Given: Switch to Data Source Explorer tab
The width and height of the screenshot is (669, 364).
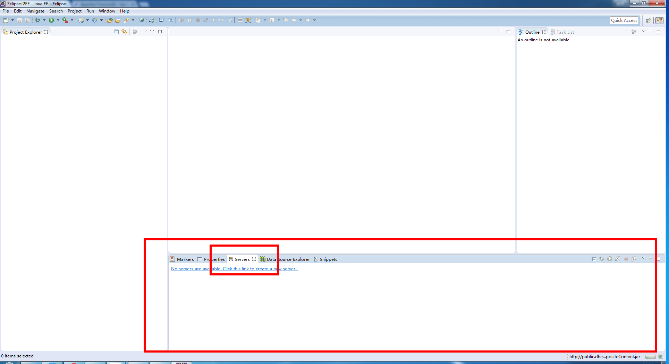Looking at the screenshot, I should pyautogui.click(x=285, y=259).
